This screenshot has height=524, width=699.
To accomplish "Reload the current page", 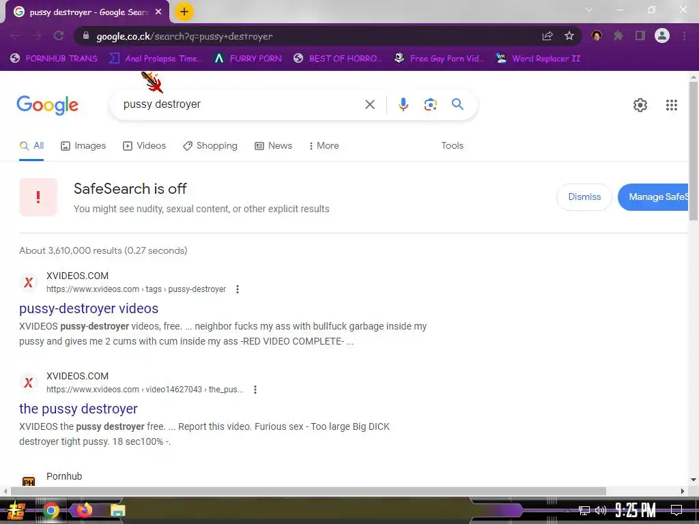I will click(59, 36).
